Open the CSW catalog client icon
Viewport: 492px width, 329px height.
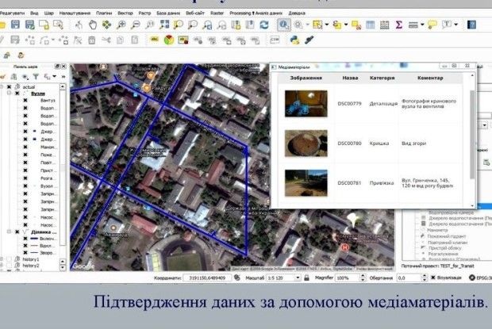(275, 40)
